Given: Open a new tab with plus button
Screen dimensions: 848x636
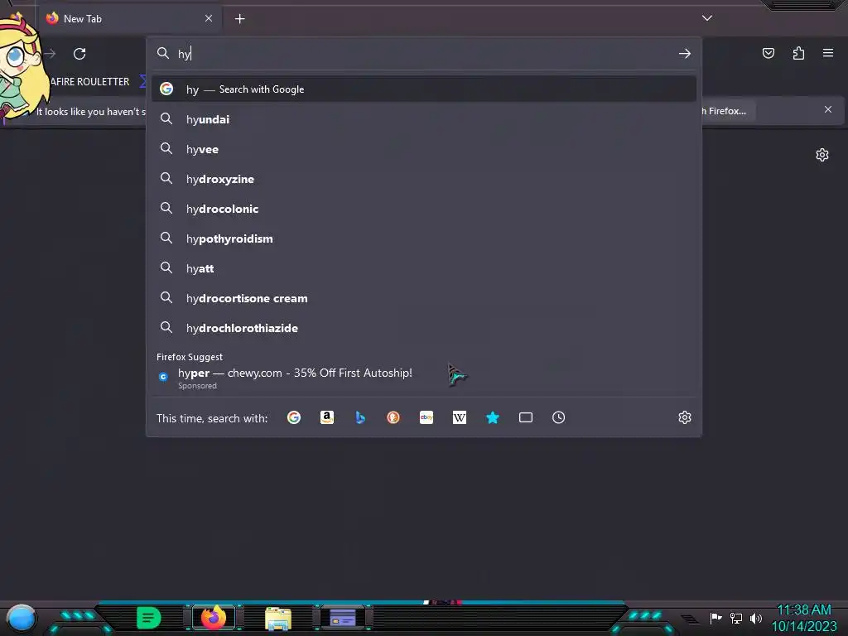Looking at the screenshot, I should (x=239, y=19).
